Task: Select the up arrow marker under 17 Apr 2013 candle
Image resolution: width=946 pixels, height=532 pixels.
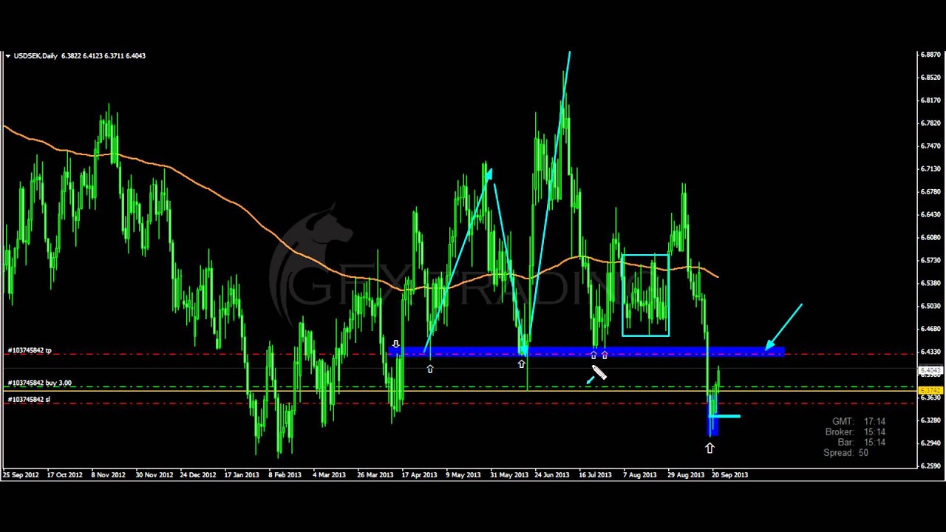Action: tap(430, 368)
